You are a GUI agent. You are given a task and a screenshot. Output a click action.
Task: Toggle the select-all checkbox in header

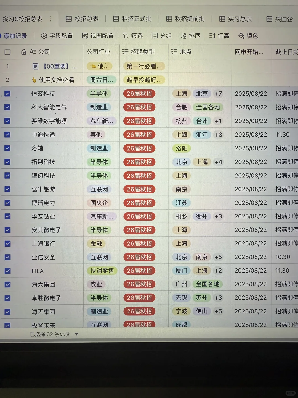(x=8, y=52)
